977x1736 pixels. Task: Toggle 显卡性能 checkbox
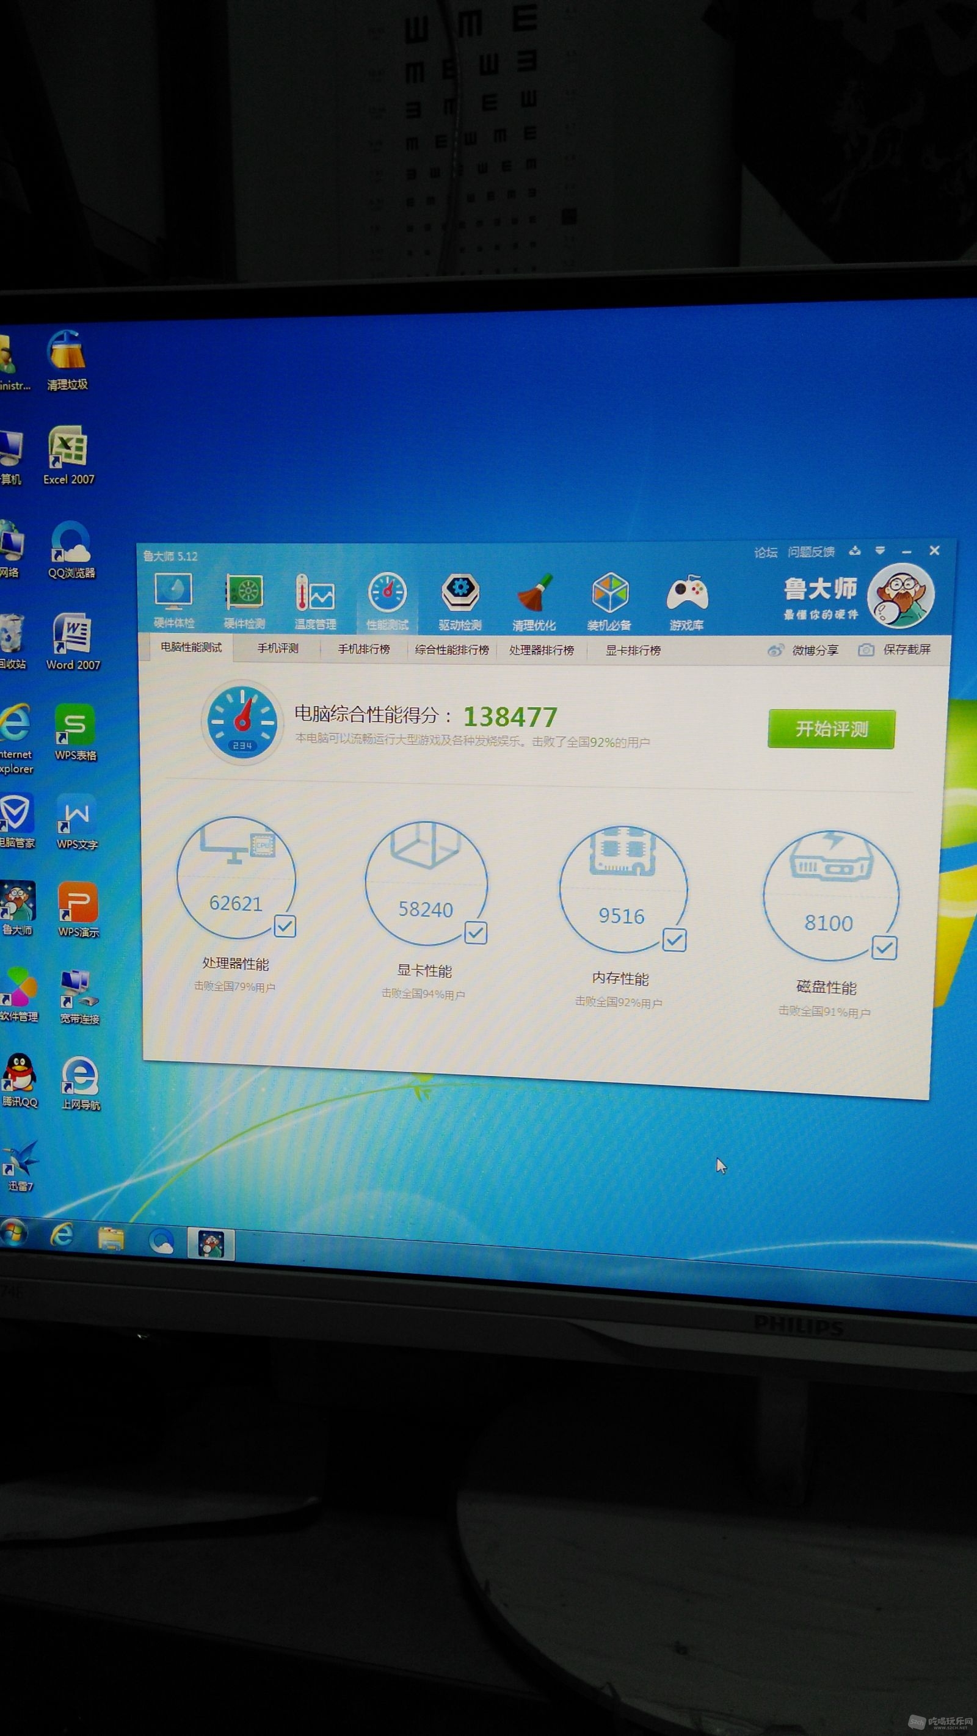click(x=476, y=932)
